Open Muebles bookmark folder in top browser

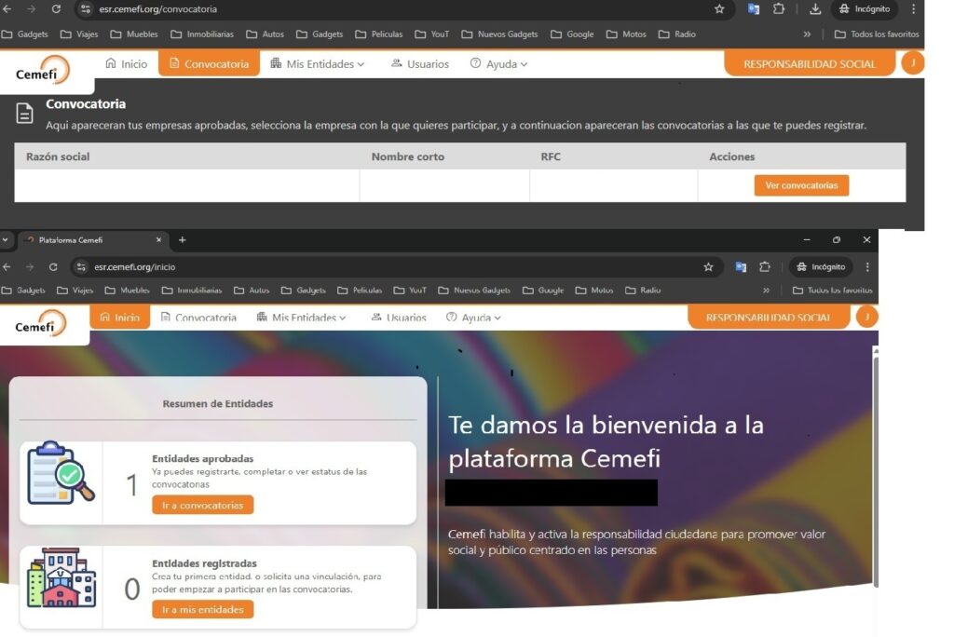[x=134, y=34]
